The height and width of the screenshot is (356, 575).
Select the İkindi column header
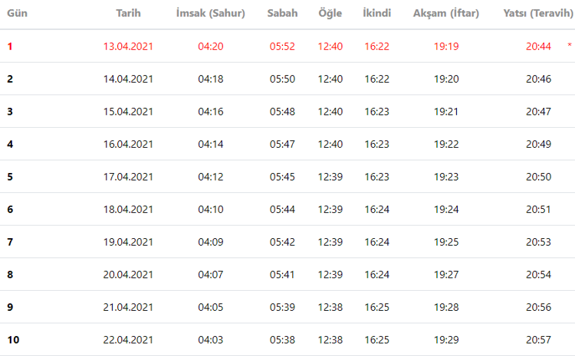pos(376,14)
